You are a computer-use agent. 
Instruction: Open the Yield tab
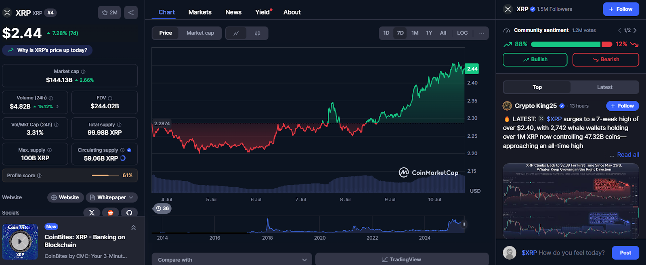click(262, 12)
